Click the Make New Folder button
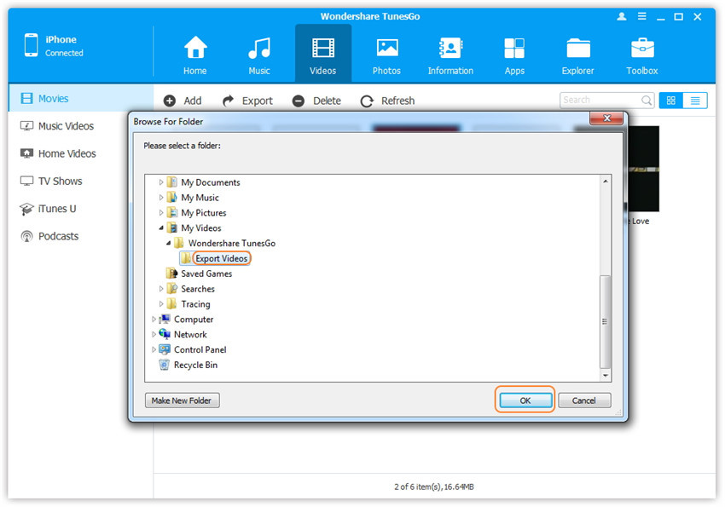725x507 pixels. [x=183, y=400]
